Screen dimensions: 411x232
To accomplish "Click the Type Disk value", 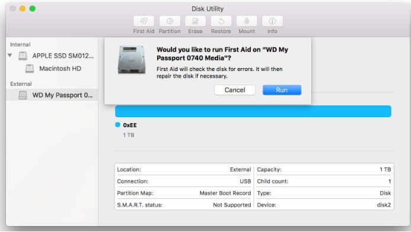I will point(385,193).
